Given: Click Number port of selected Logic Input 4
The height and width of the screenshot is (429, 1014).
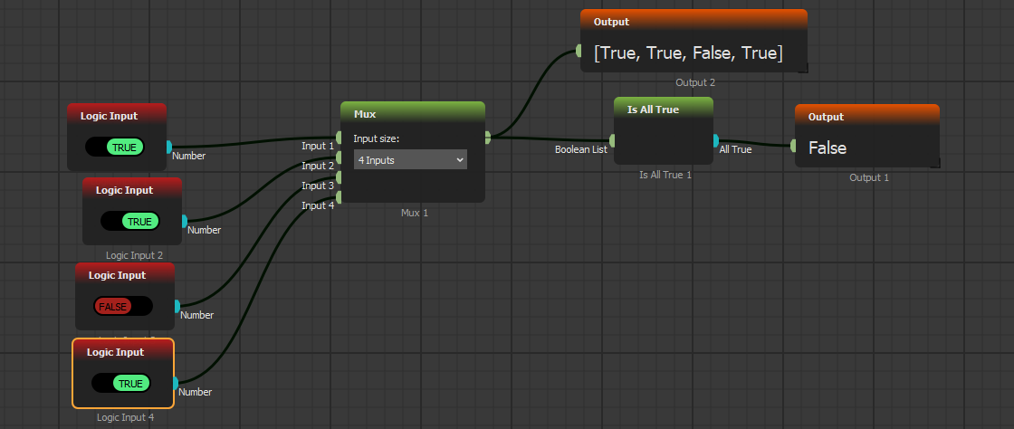Looking at the screenshot, I should [175, 384].
